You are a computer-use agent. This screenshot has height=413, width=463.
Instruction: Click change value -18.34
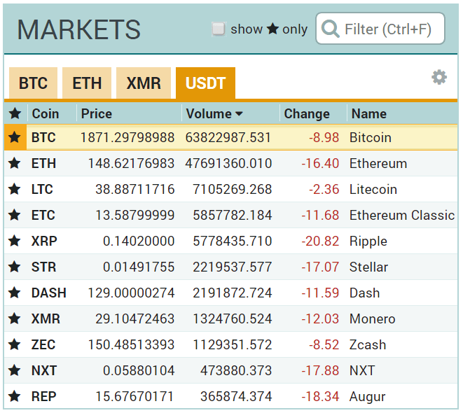(x=320, y=396)
